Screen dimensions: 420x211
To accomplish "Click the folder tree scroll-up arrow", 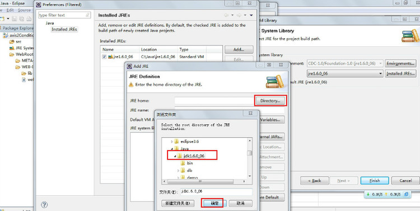I will point(250,140).
